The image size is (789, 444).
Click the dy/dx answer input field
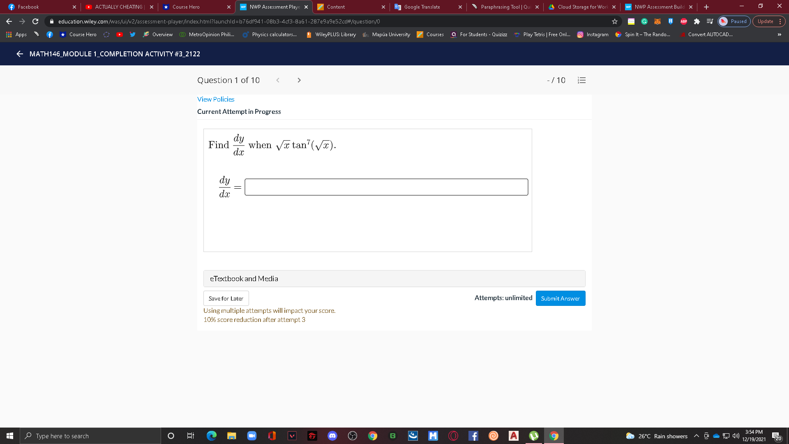click(386, 187)
